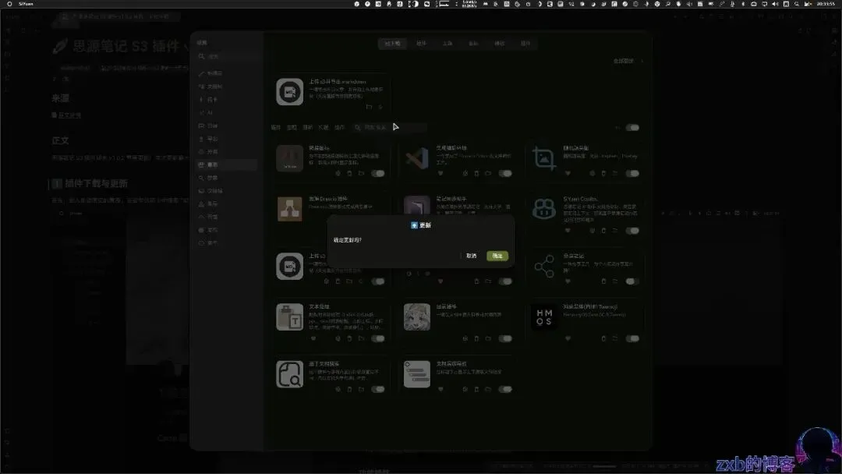Cancel the update dialog with 取消
Screen dimensions: 842x474
pos(472,256)
